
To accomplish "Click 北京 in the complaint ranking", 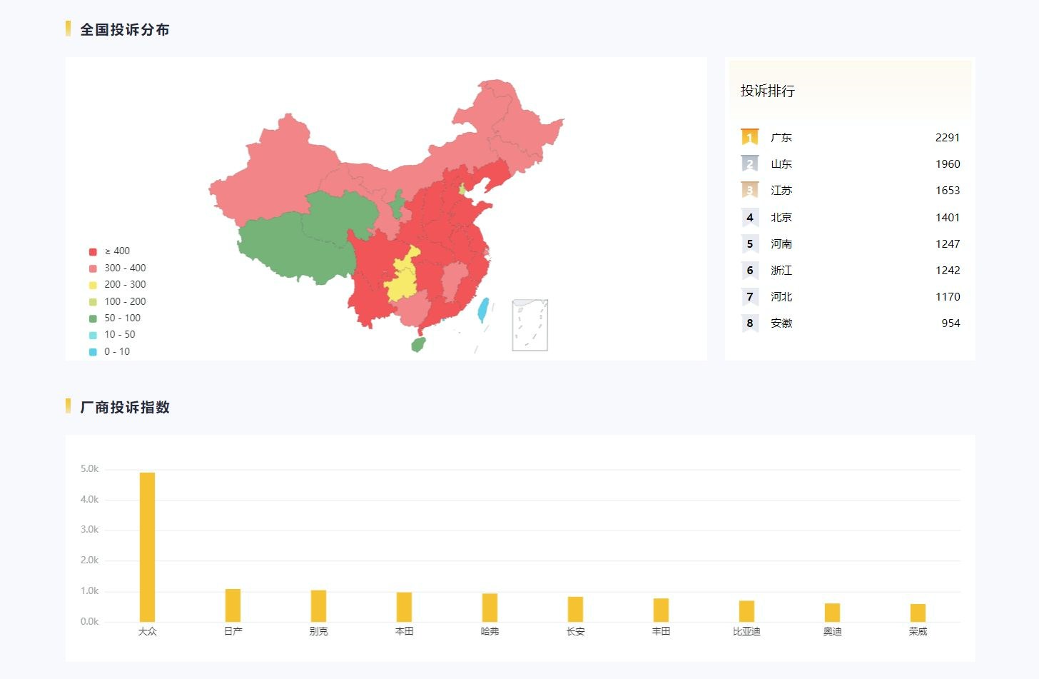I will (781, 217).
